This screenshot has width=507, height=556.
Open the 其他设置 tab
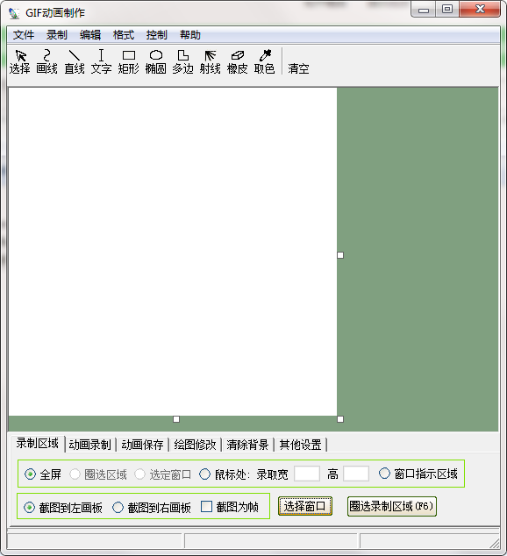click(300, 445)
